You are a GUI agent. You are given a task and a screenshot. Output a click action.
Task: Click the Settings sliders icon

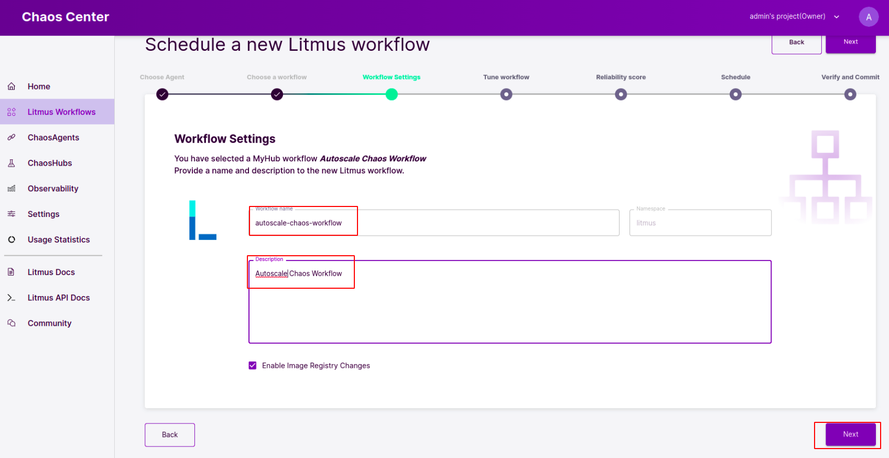(x=11, y=214)
